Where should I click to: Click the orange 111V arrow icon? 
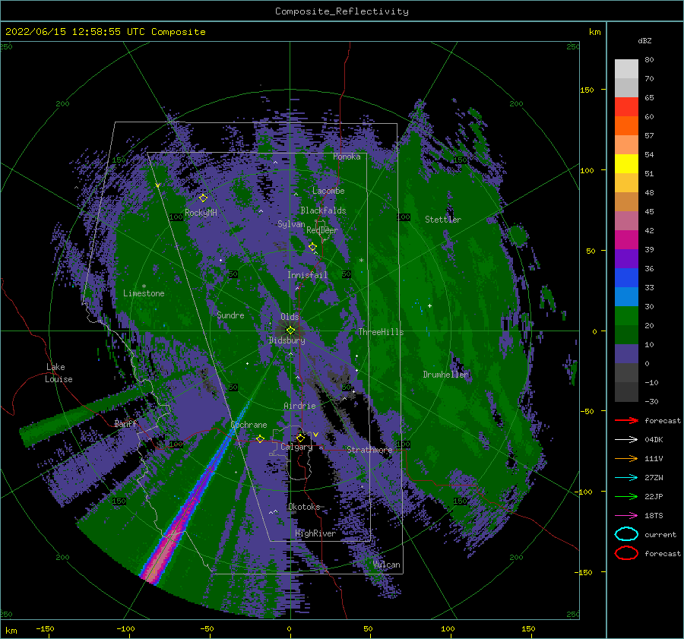click(x=626, y=458)
